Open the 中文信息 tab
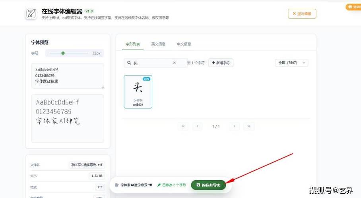The height and width of the screenshot is (198, 361). pos(184,44)
